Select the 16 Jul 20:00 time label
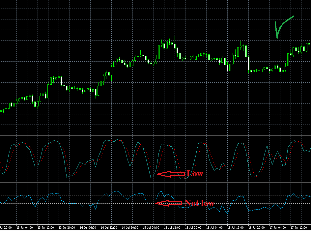The height and width of the screenshot is (231, 311). [256, 227]
